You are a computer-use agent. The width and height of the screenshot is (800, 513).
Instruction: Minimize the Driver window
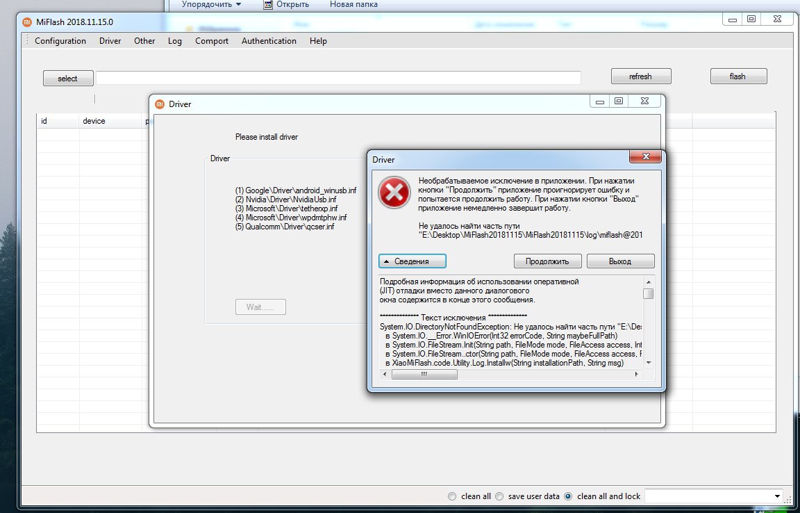coord(600,101)
